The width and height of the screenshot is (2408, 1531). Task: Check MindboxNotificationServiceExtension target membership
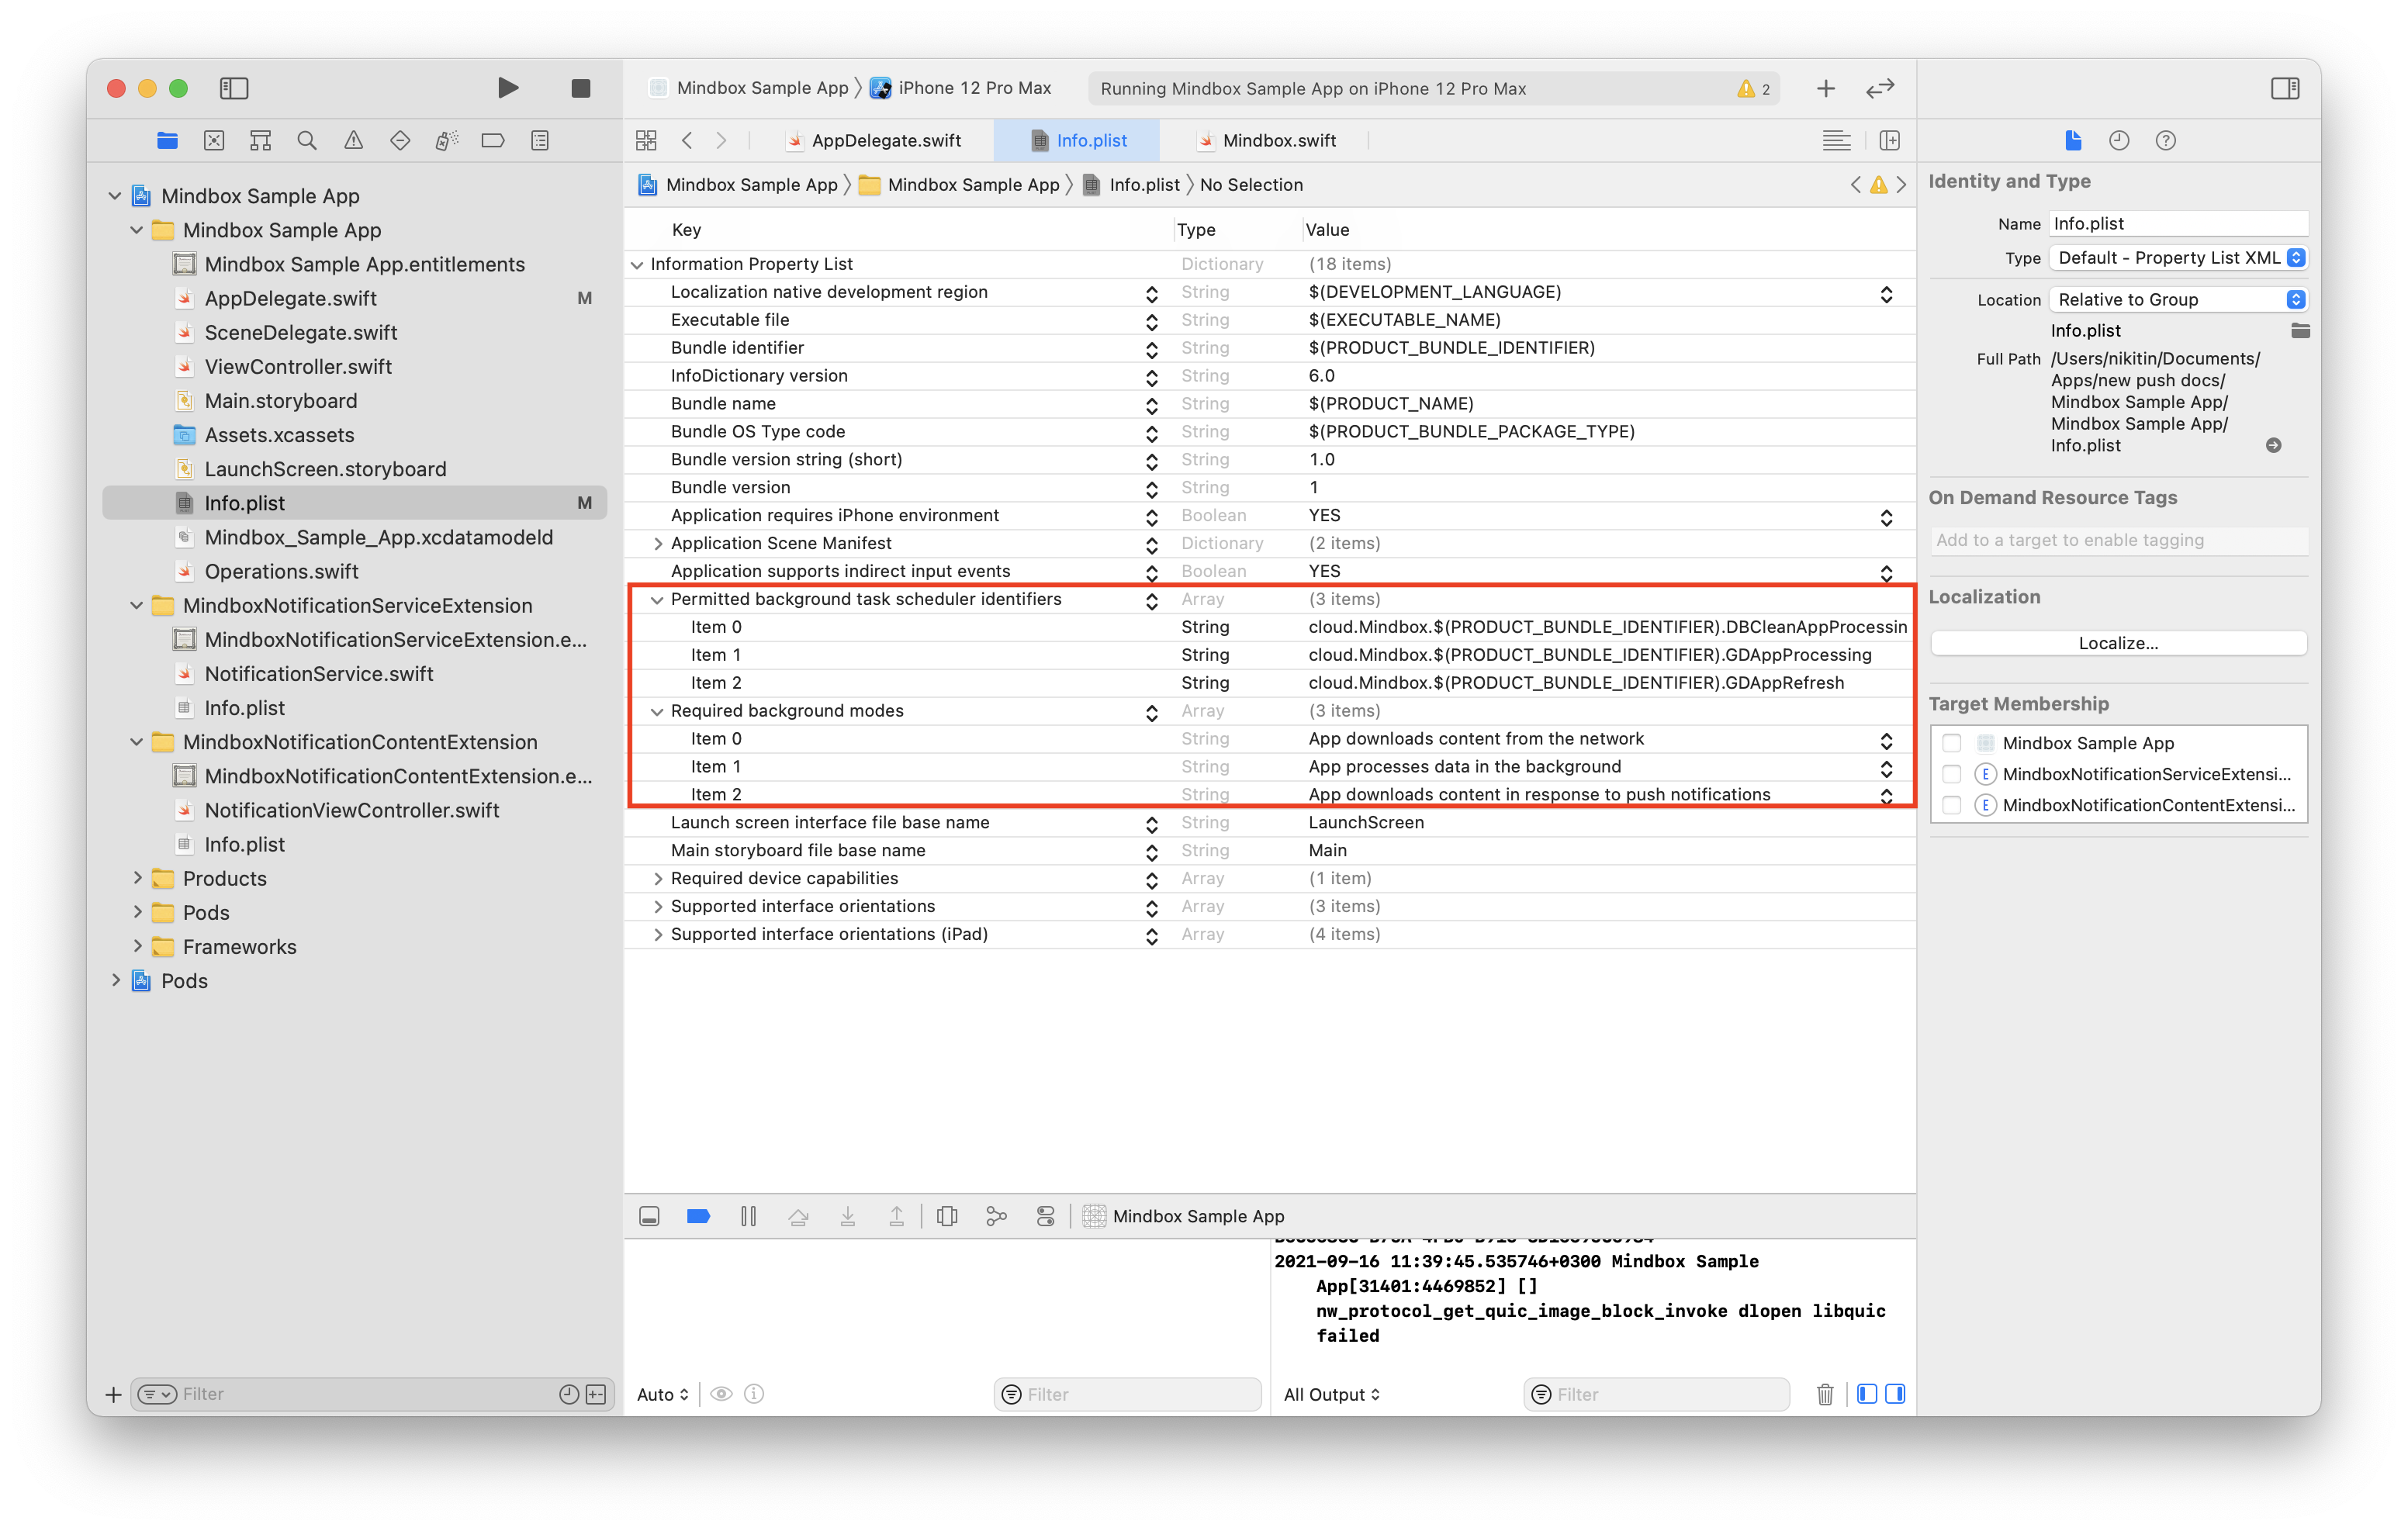tap(1951, 774)
